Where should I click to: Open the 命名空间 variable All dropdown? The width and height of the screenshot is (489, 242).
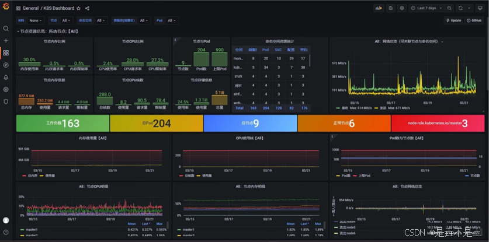(x=101, y=20)
